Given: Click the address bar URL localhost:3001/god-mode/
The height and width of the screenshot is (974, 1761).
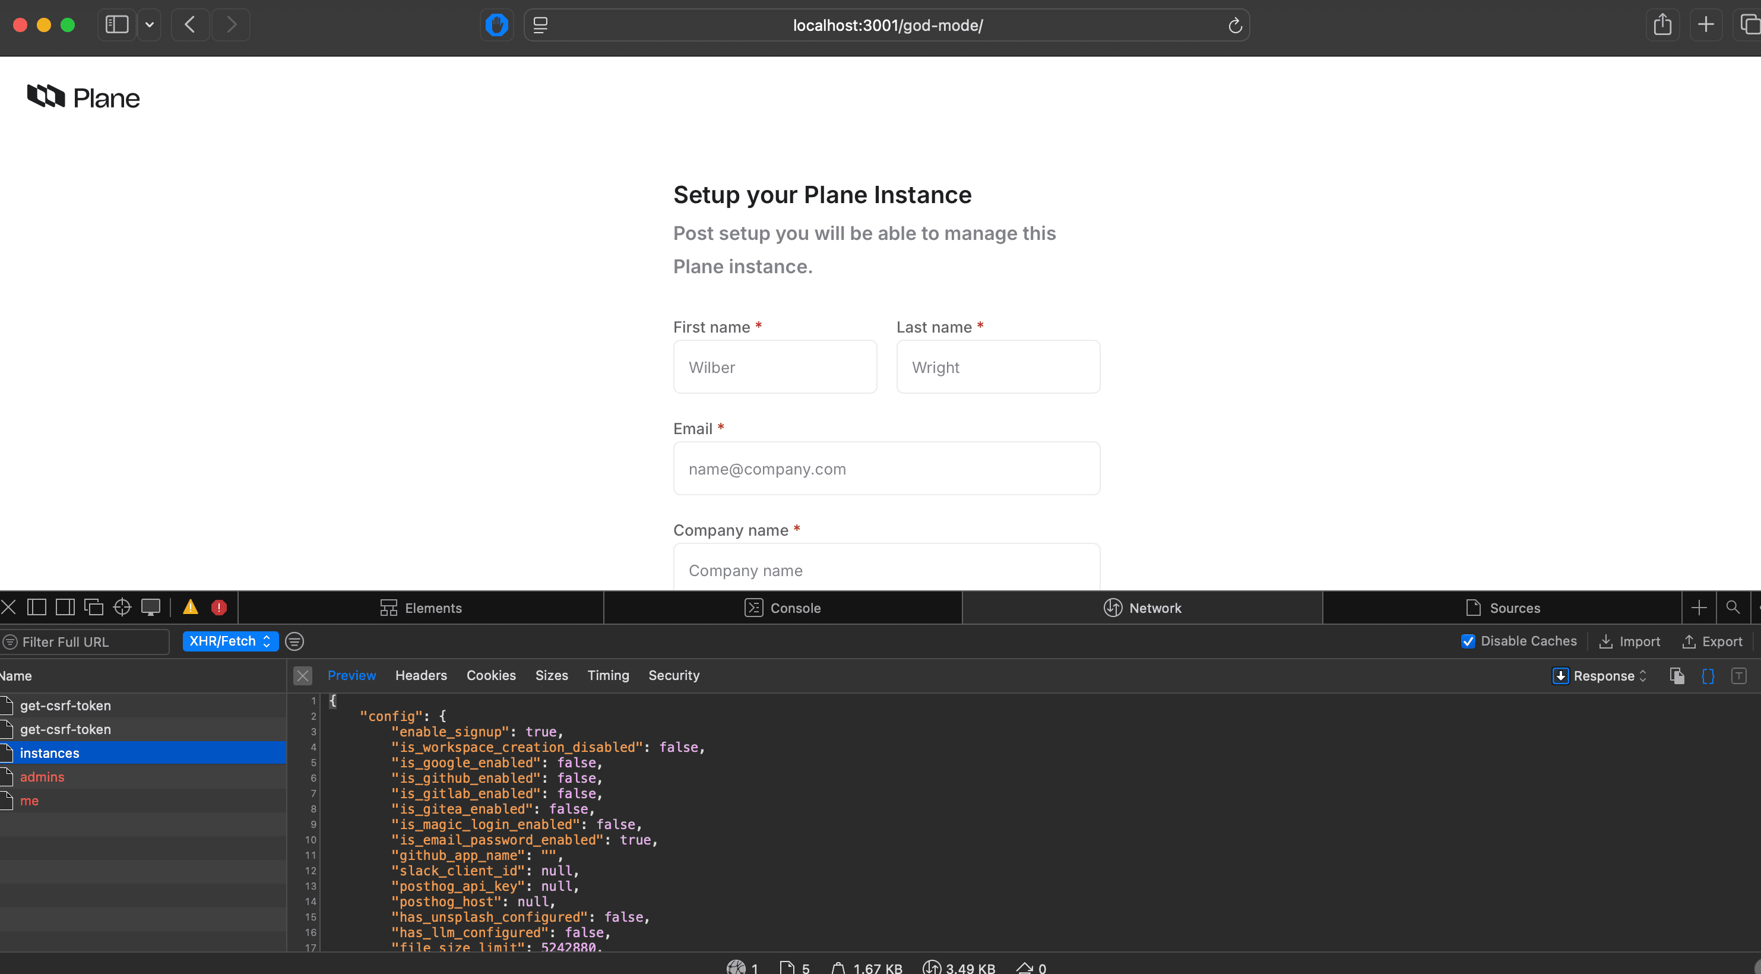Looking at the screenshot, I should (888, 26).
